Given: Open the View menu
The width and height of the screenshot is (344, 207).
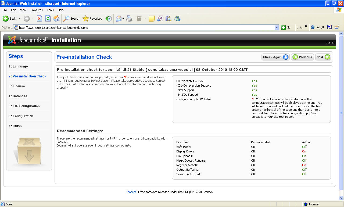Looking at the screenshot, I should pos(23,10).
